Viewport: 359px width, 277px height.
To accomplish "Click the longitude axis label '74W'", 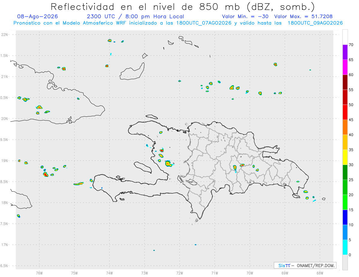I will [109, 273].
